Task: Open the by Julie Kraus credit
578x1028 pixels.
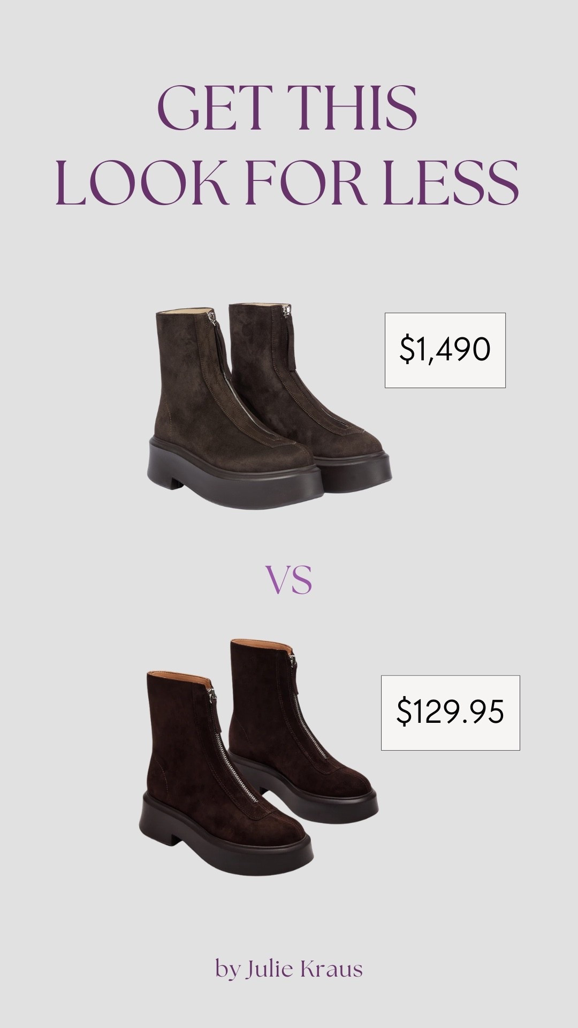Action: pyautogui.click(x=289, y=969)
